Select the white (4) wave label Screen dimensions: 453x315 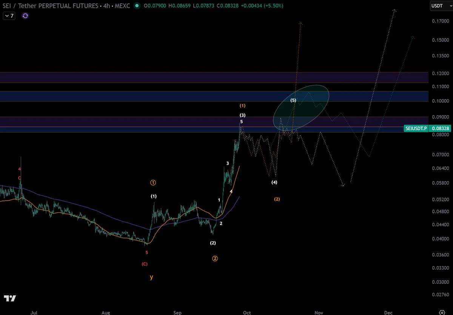[274, 182]
